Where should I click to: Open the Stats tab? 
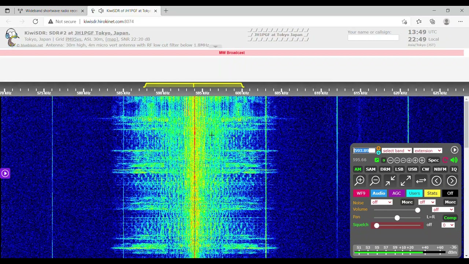coord(432,193)
